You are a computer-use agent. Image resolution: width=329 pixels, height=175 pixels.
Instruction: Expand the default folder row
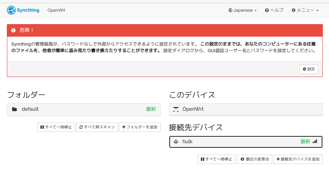[84, 109]
